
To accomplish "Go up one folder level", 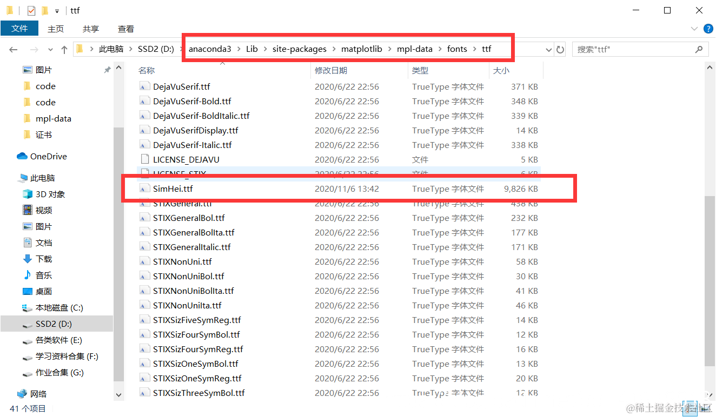I will pyautogui.click(x=64, y=49).
